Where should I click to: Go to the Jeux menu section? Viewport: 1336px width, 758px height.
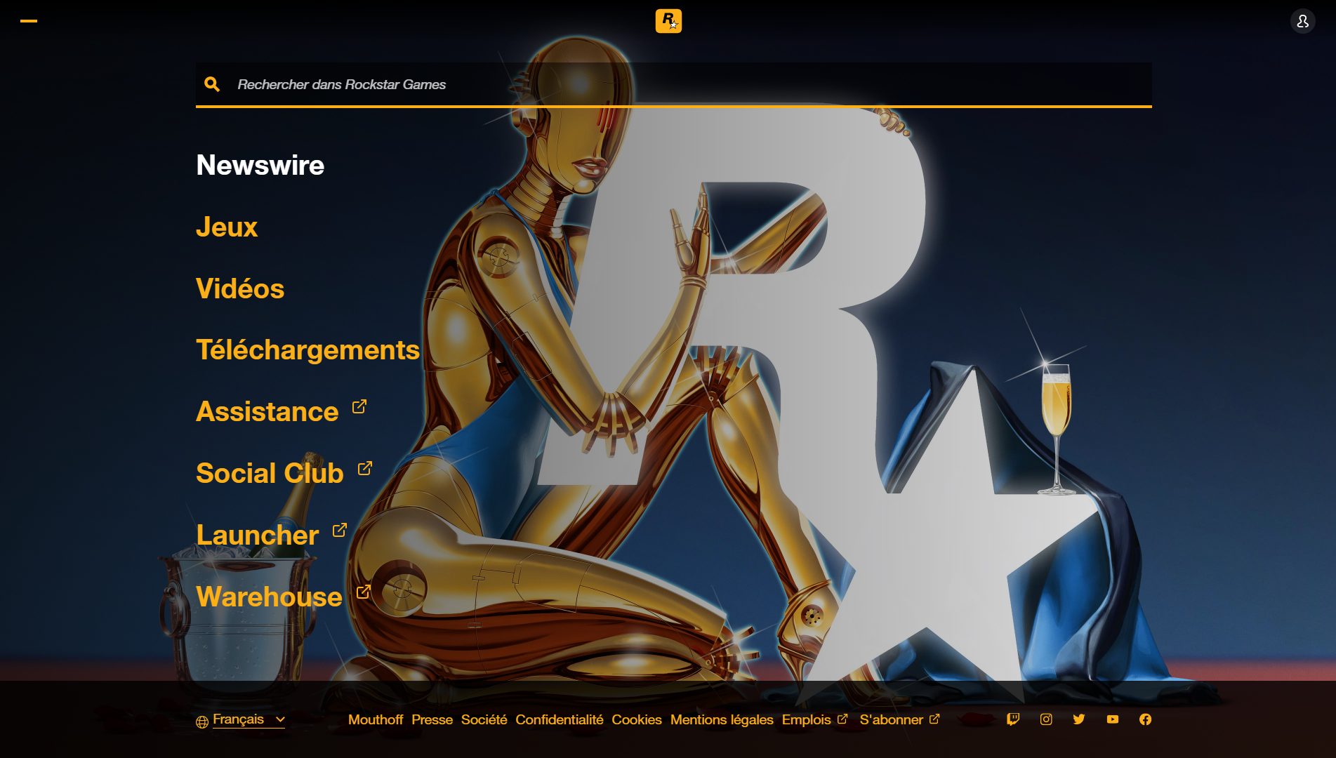[x=227, y=227]
